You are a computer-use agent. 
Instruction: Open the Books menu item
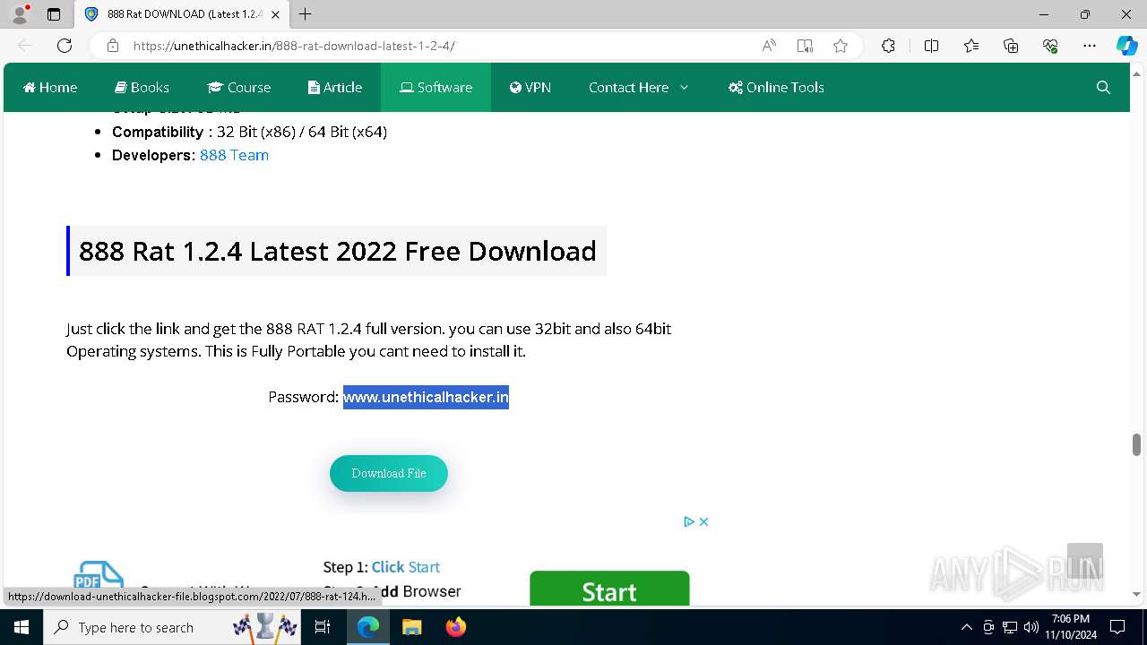coord(142,87)
